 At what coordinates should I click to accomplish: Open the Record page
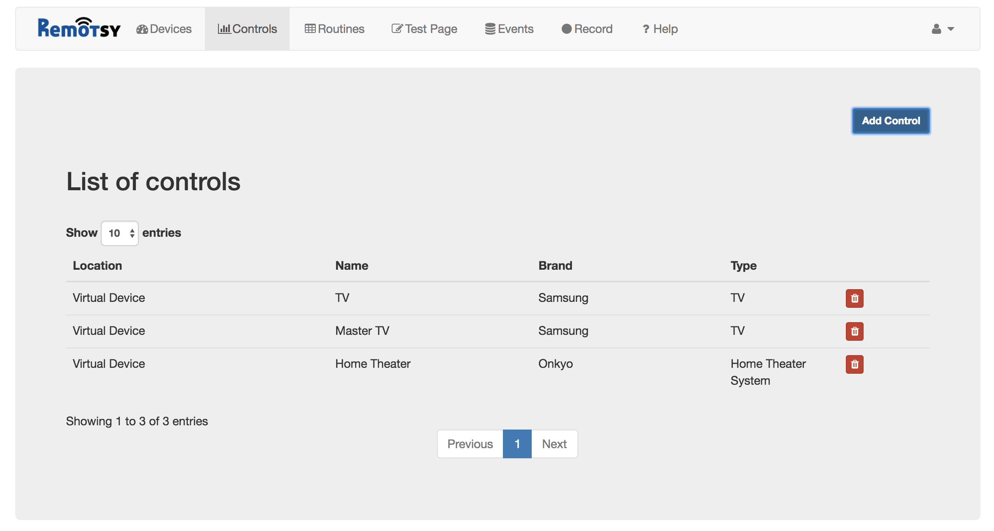click(x=587, y=29)
